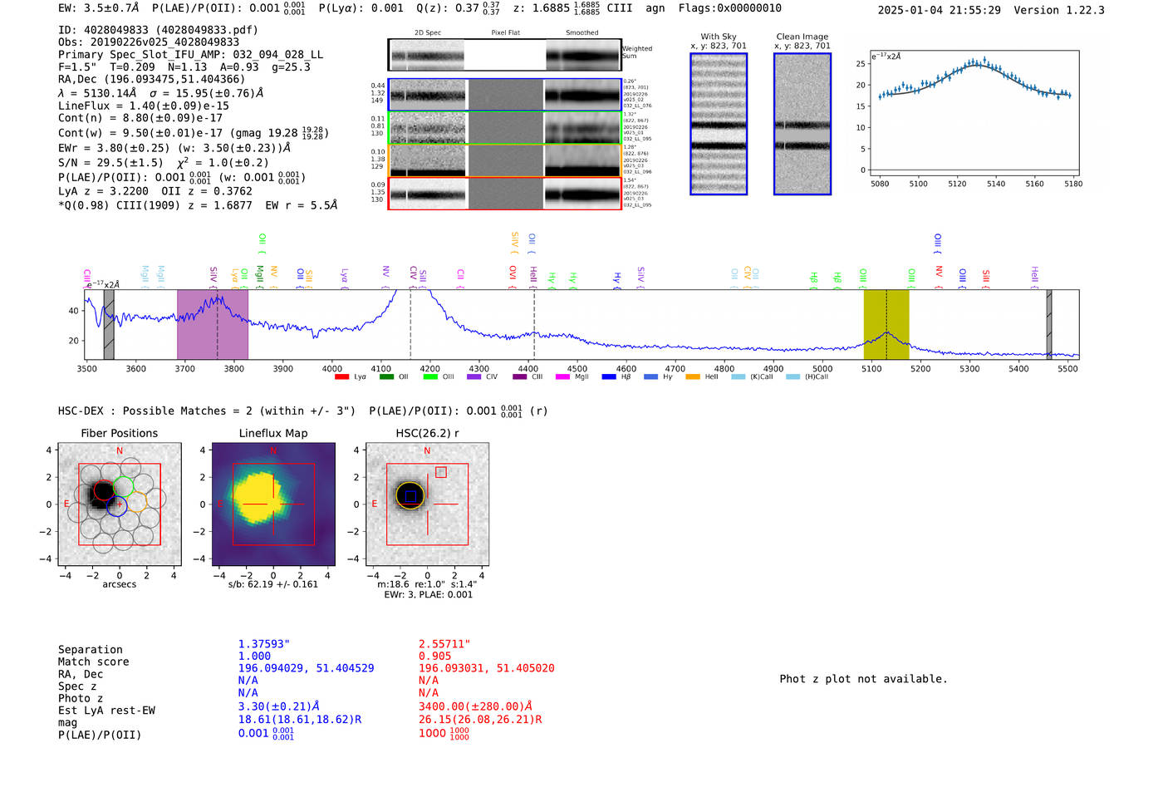1163x792 pixels.
Task: Open the Lineflux Map image
Action: tap(273, 504)
